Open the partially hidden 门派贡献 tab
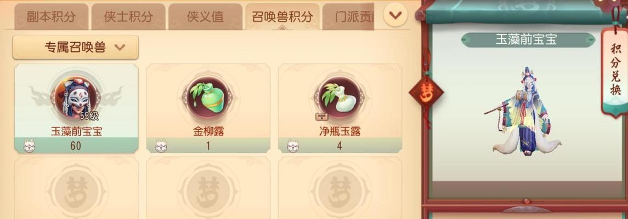628x219 pixels. (348, 17)
